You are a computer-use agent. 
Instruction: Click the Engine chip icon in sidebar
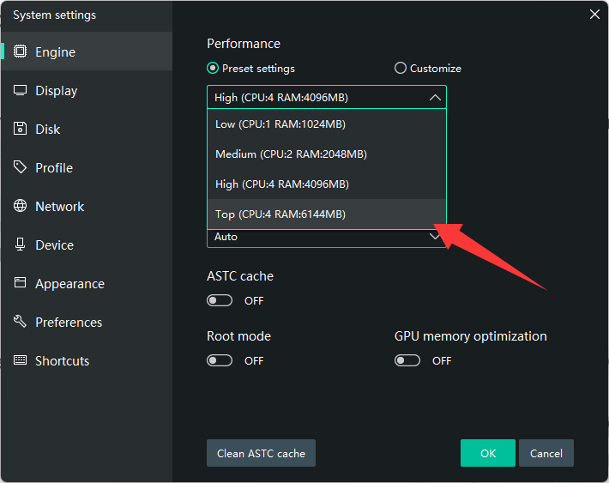[21, 52]
